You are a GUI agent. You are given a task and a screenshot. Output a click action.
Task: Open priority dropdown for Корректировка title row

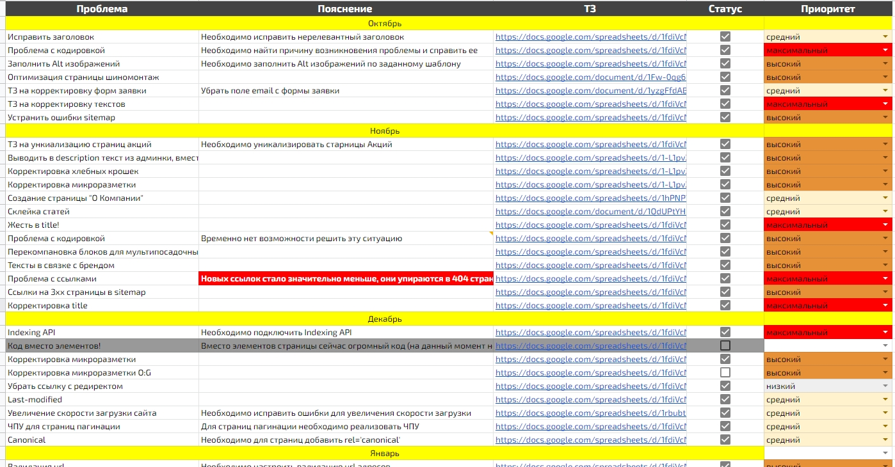(x=885, y=306)
